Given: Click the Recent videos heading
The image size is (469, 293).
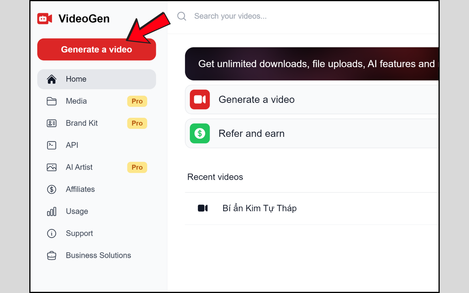Looking at the screenshot, I should click(x=215, y=177).
